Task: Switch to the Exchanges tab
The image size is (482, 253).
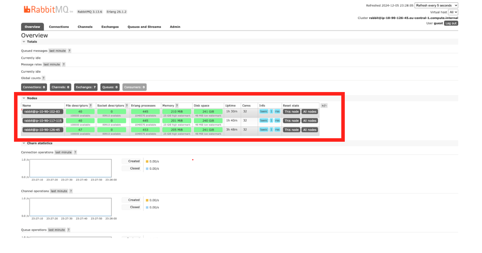Action: coord(110,27)
